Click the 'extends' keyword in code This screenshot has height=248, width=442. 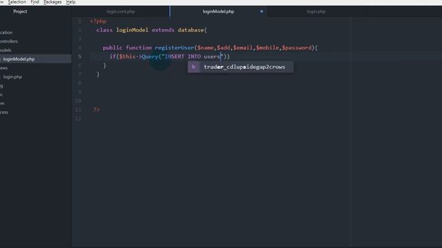click(x=163, y=30)
